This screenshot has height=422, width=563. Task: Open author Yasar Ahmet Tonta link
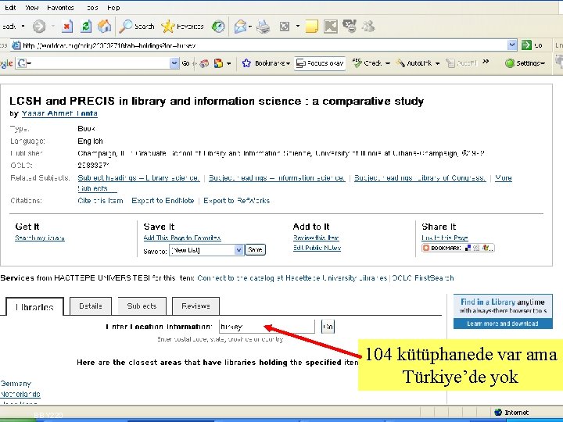(x=59, y=113)
